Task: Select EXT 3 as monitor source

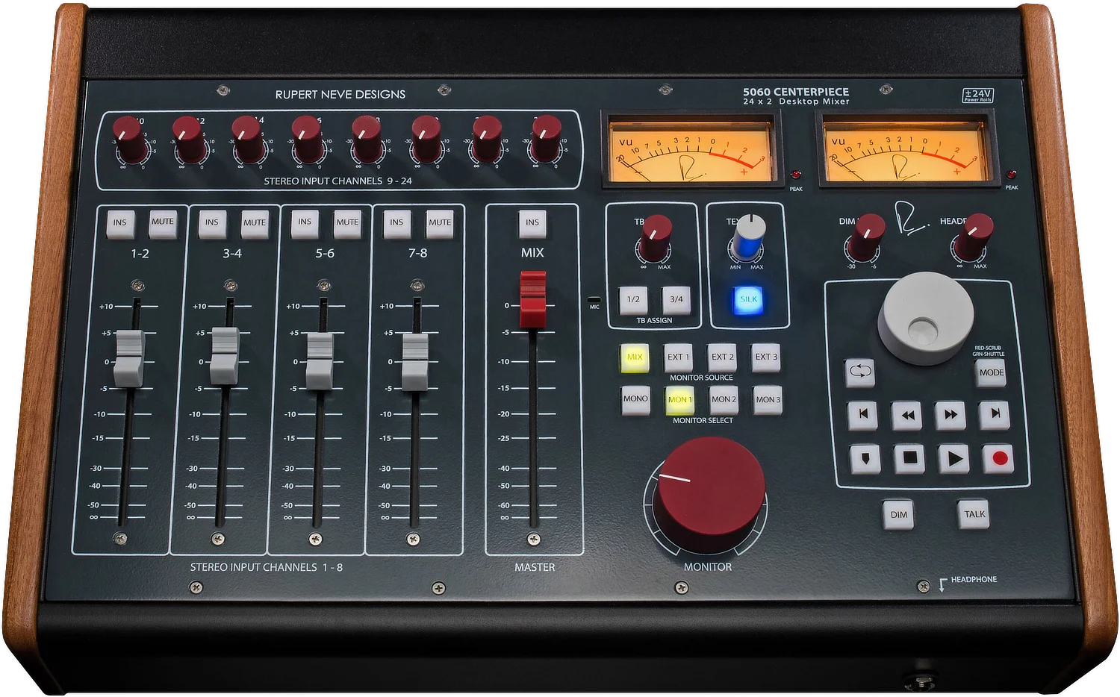Action: coord(766,357)
